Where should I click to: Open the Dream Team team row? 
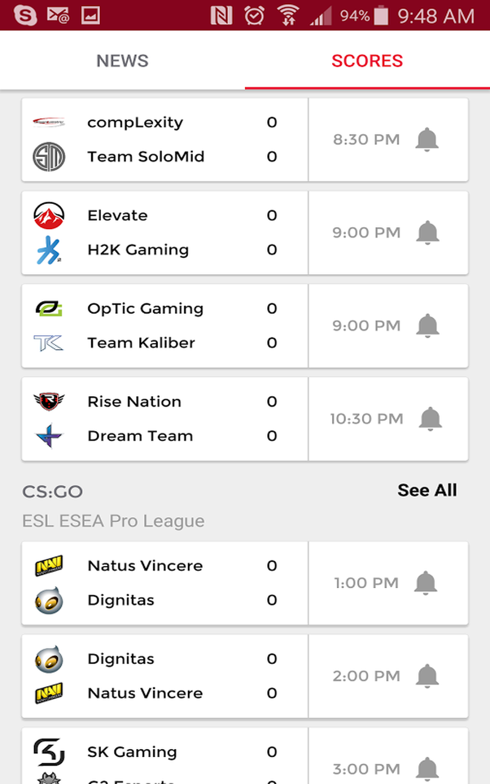click(140, 436)
